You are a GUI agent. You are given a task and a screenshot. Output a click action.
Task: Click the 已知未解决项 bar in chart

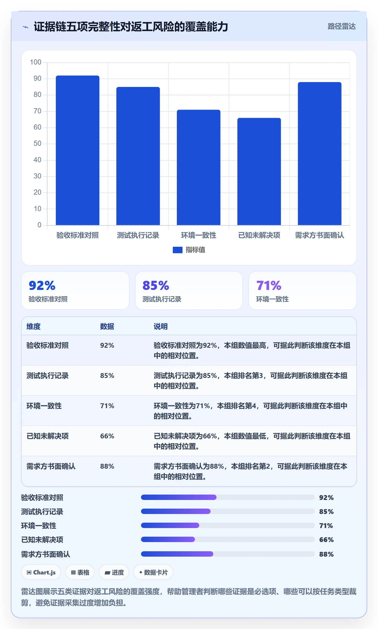pyautogui.click(x=259, y=171)
